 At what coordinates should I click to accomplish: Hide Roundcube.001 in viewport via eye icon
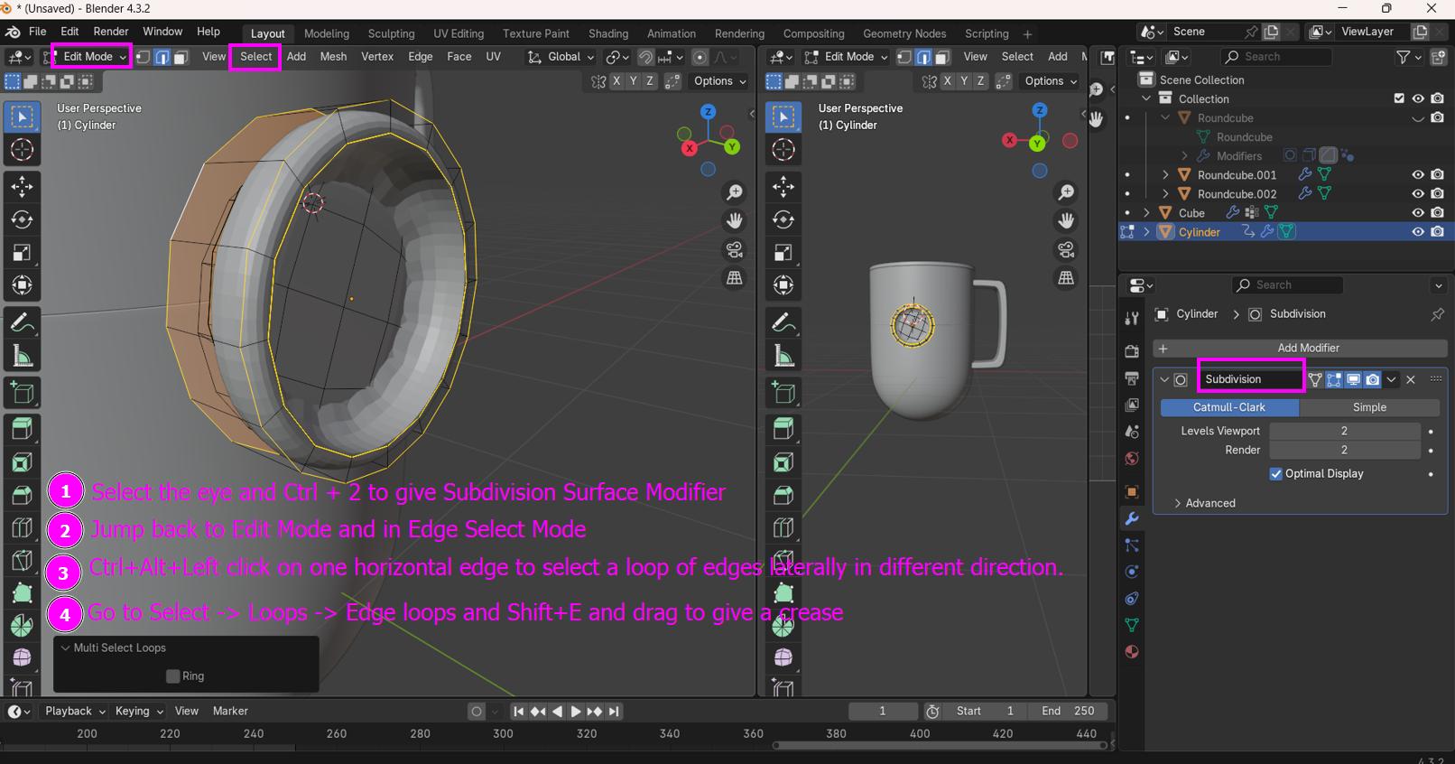pos(1418,175)
